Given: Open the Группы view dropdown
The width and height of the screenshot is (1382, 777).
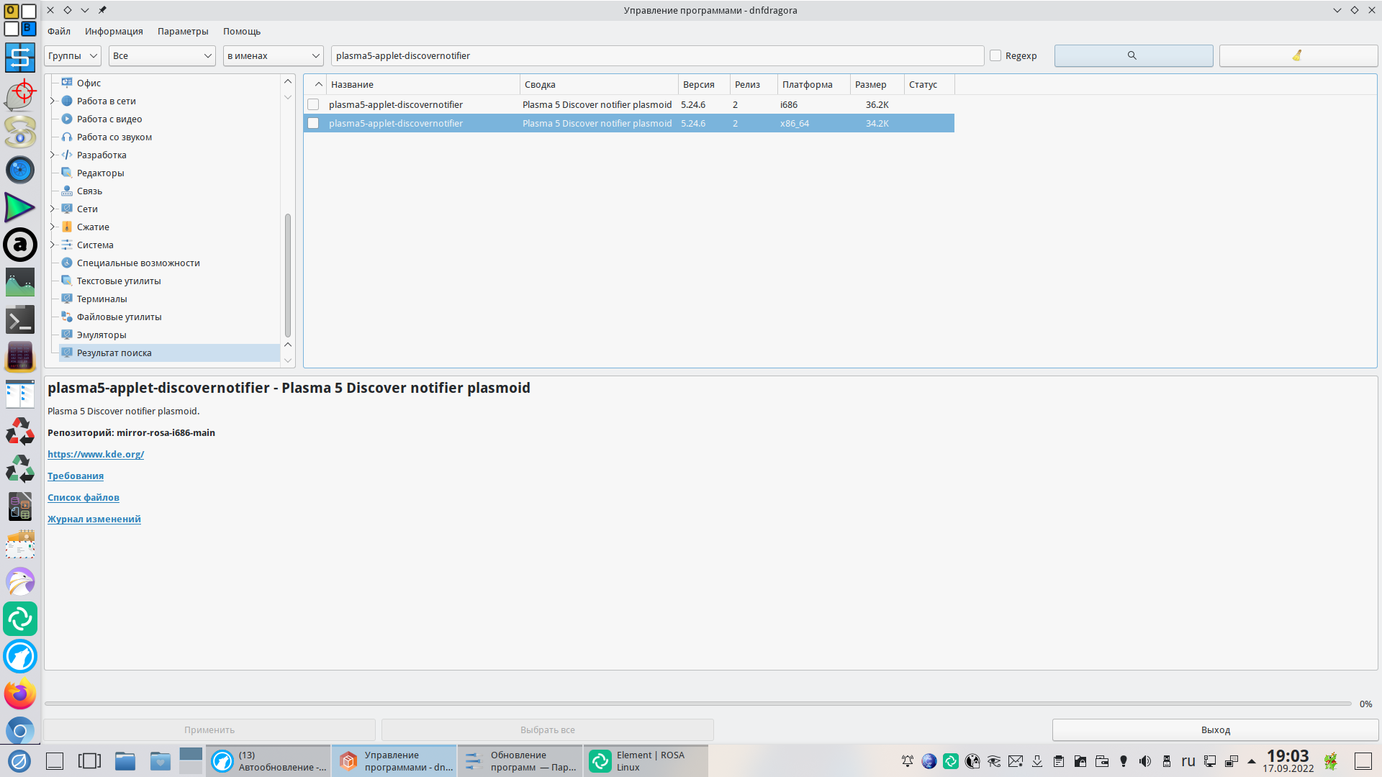Looking at the screenshot, I should point(73,55).
